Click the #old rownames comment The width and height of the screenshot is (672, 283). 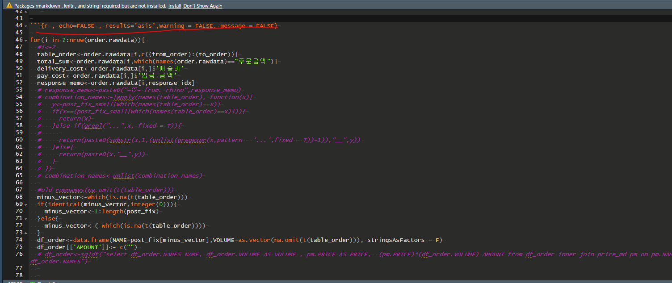105,190
